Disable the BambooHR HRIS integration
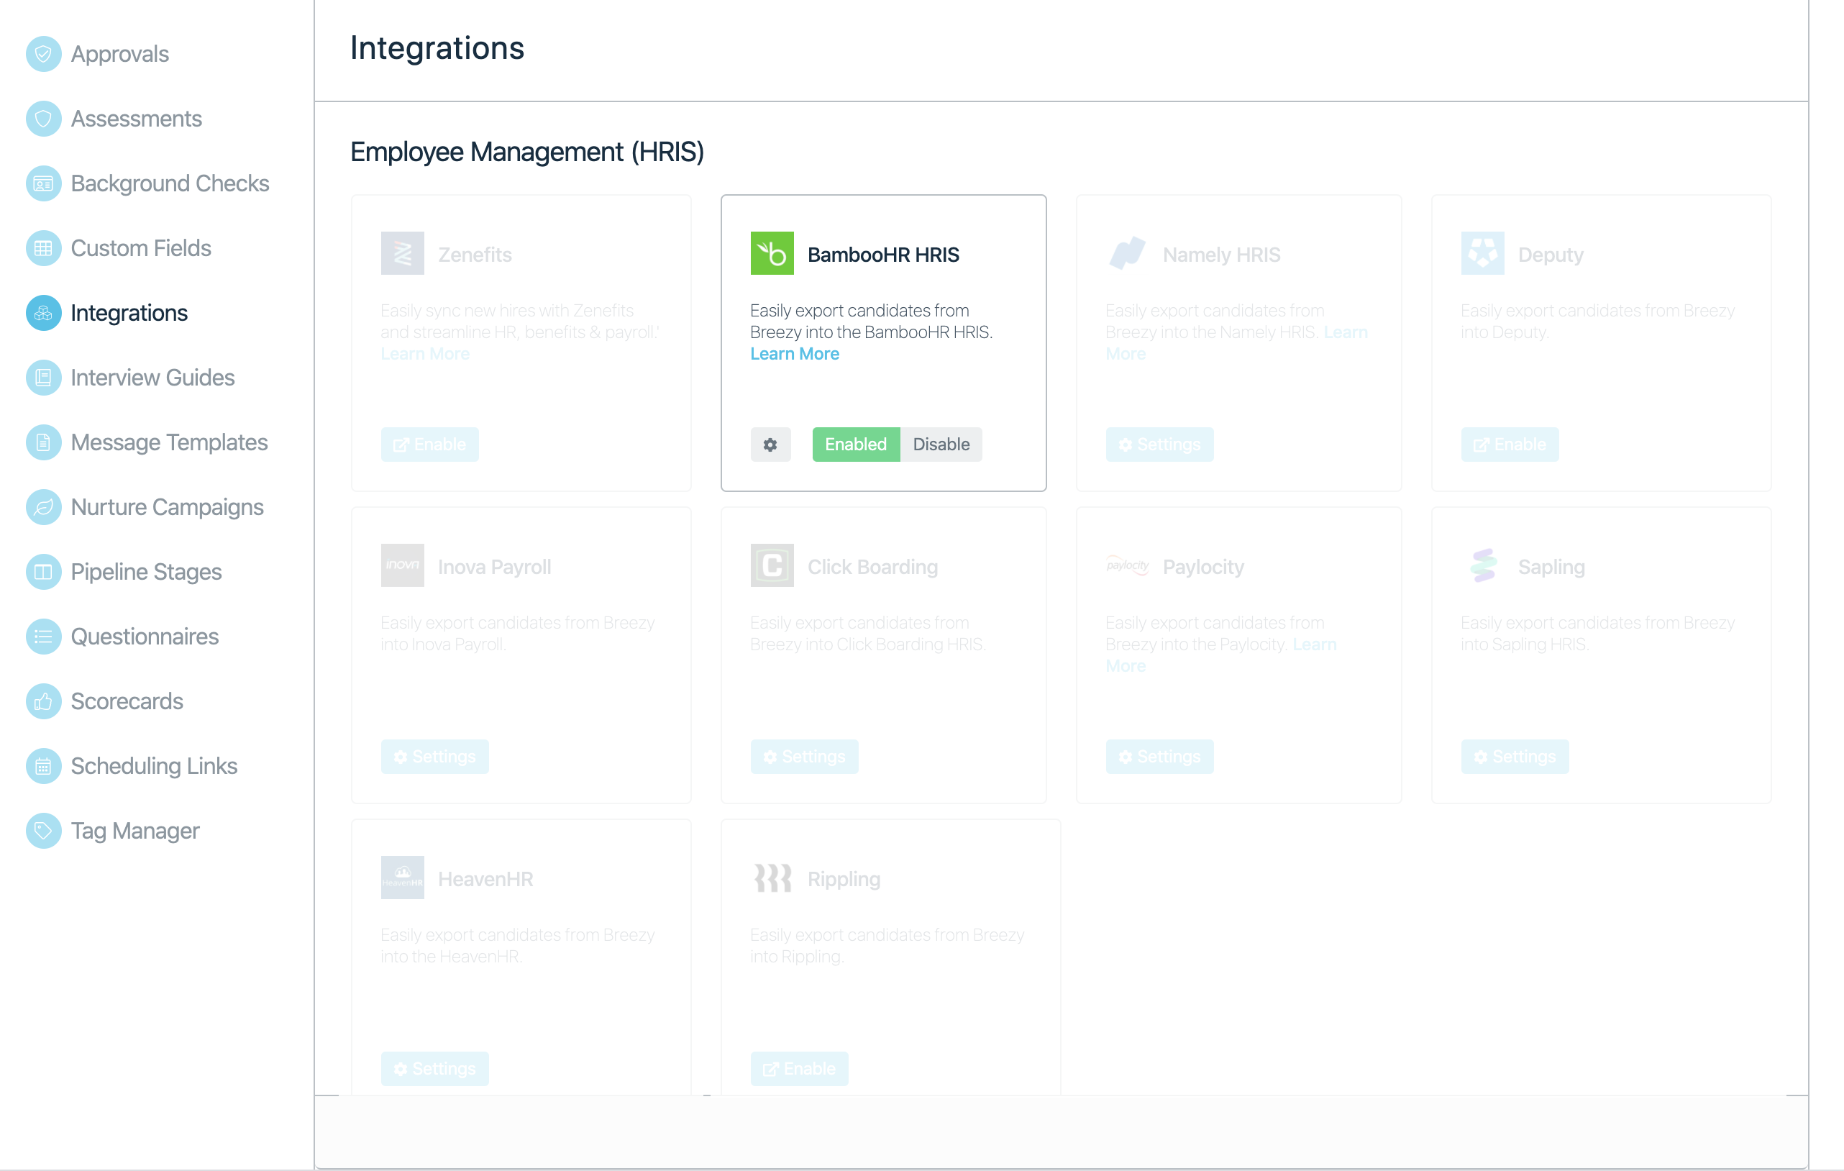1844x1171 pixels. click(x=941, y=445)
